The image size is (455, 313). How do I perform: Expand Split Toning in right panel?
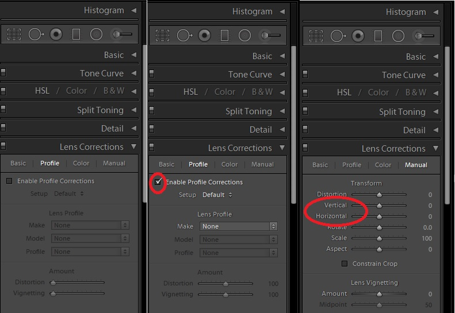[x=435, y=111]
